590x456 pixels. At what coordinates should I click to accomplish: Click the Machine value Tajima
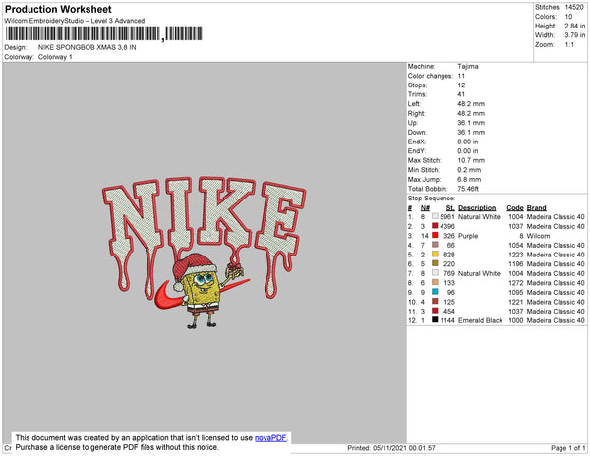pyautogui.click(x=468, y=66)
